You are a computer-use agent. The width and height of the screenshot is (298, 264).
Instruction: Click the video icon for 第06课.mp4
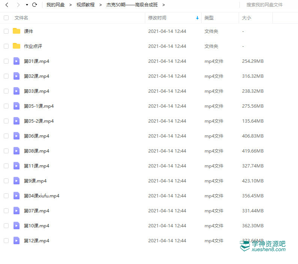point(17,136)
